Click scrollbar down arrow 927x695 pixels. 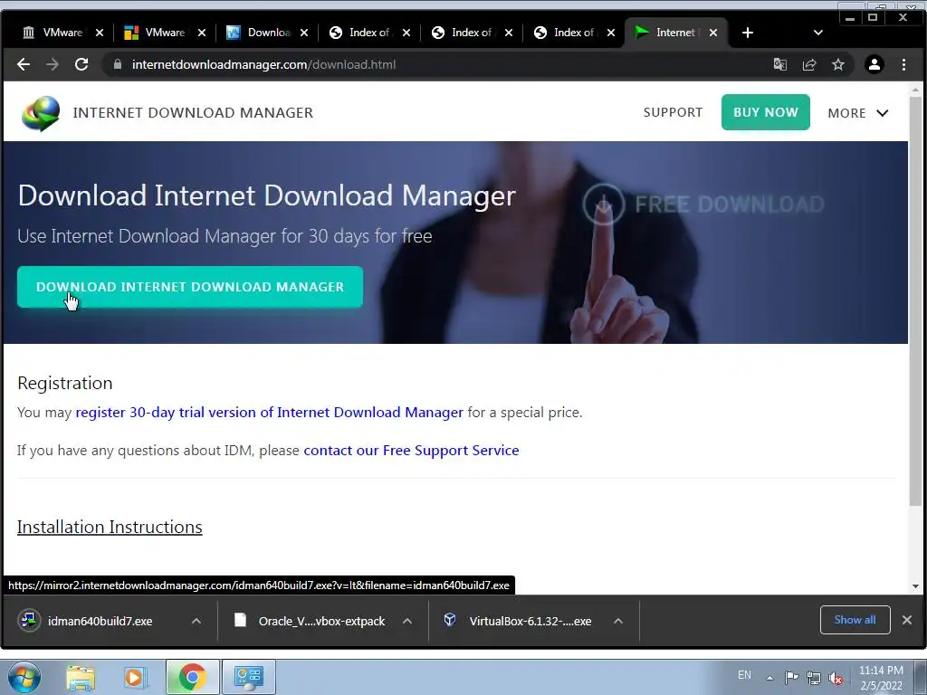pyautogui.click(x=915, y=586)
